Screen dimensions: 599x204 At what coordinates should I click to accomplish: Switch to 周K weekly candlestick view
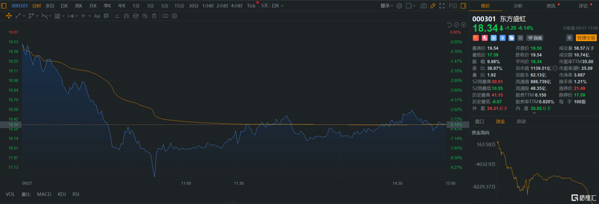[x=78, y=6]
